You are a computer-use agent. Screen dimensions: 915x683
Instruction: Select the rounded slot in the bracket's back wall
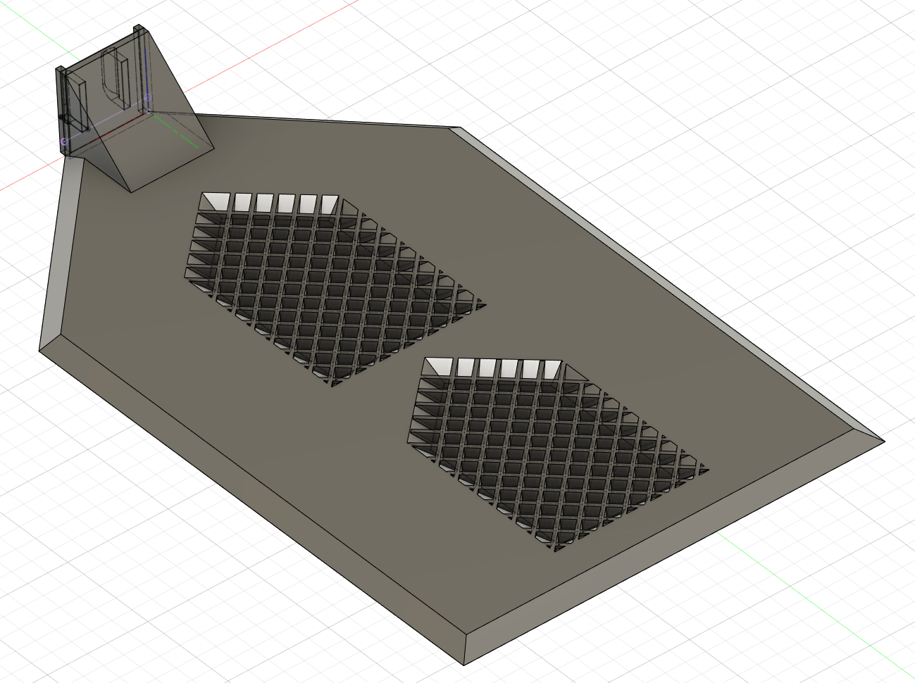tap(115, 77)
